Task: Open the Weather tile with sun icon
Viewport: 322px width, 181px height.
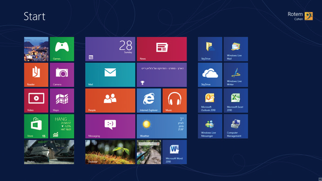Action: click(x=162, y=127)
